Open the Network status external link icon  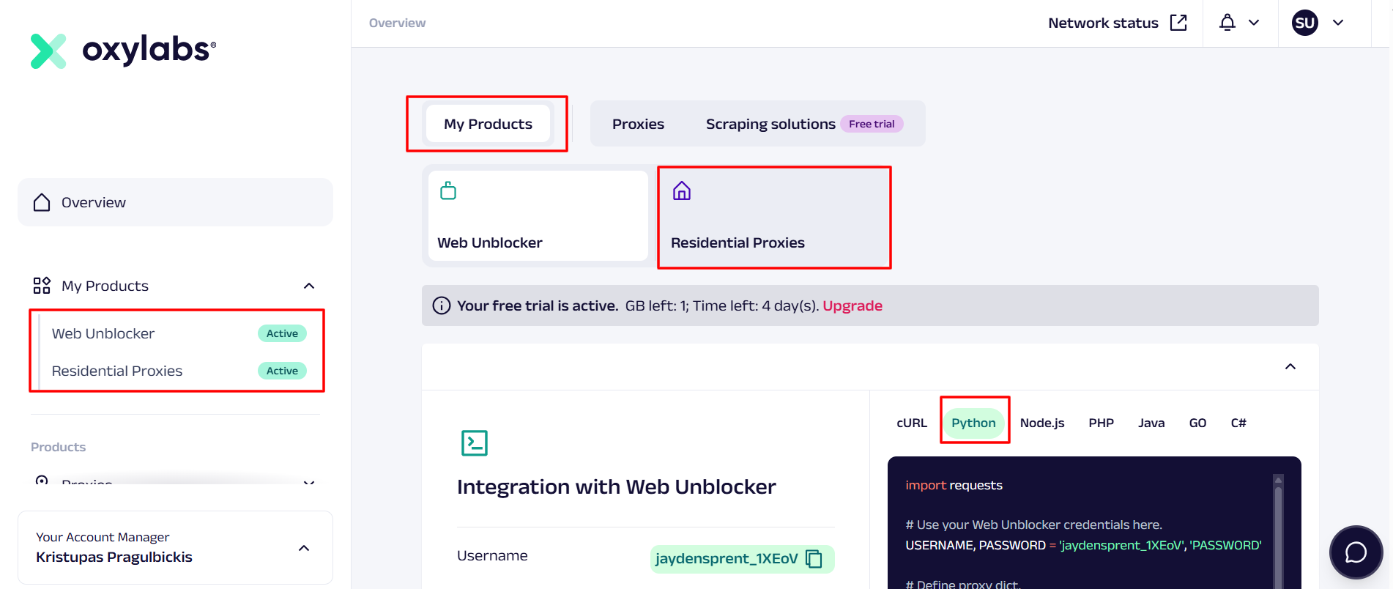pyautogui.click(x=1178, y=23)
